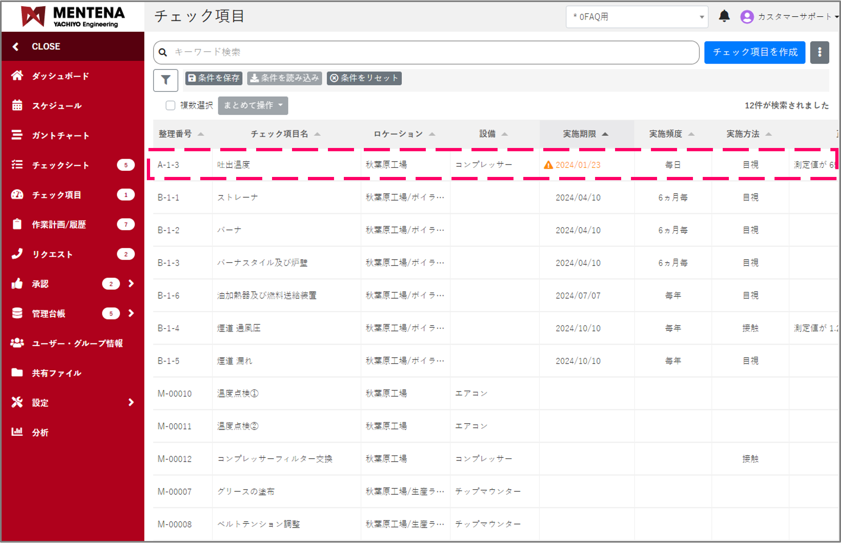
Task: Open the ダッシュボード sidebar icon
Action: [x=17, y=75]
